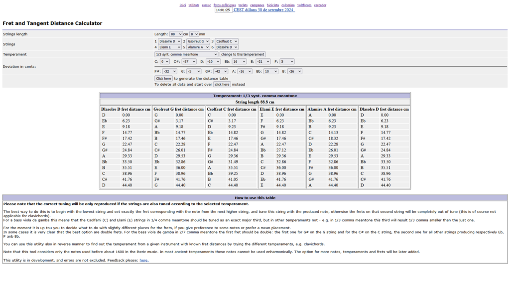Image resolution: width=510 pixels, height=287 pixels.
Task: Click value 39.25 in Csolfaut C column
Action: click(x=233, y=174)
